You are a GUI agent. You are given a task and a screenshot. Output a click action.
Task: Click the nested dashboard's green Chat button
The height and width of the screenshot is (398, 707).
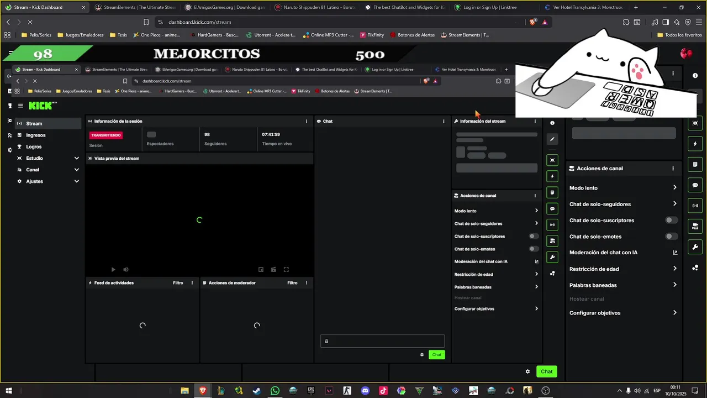pos(436,355)
